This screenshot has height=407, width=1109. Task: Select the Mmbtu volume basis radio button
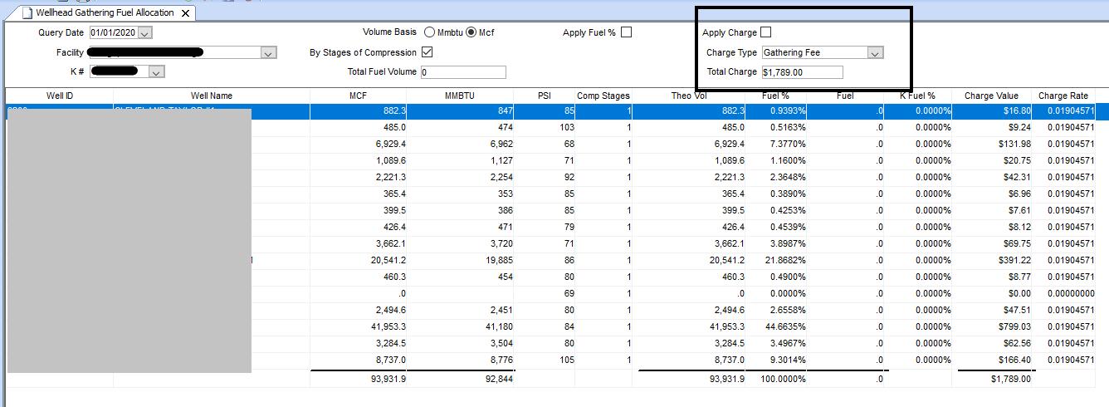(x=429, y=32)
